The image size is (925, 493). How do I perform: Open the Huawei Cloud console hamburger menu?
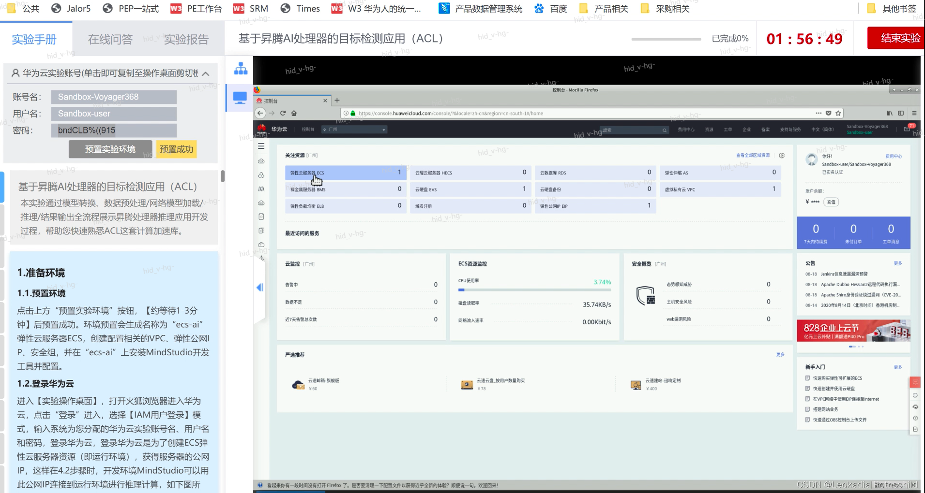click(261, 146)
